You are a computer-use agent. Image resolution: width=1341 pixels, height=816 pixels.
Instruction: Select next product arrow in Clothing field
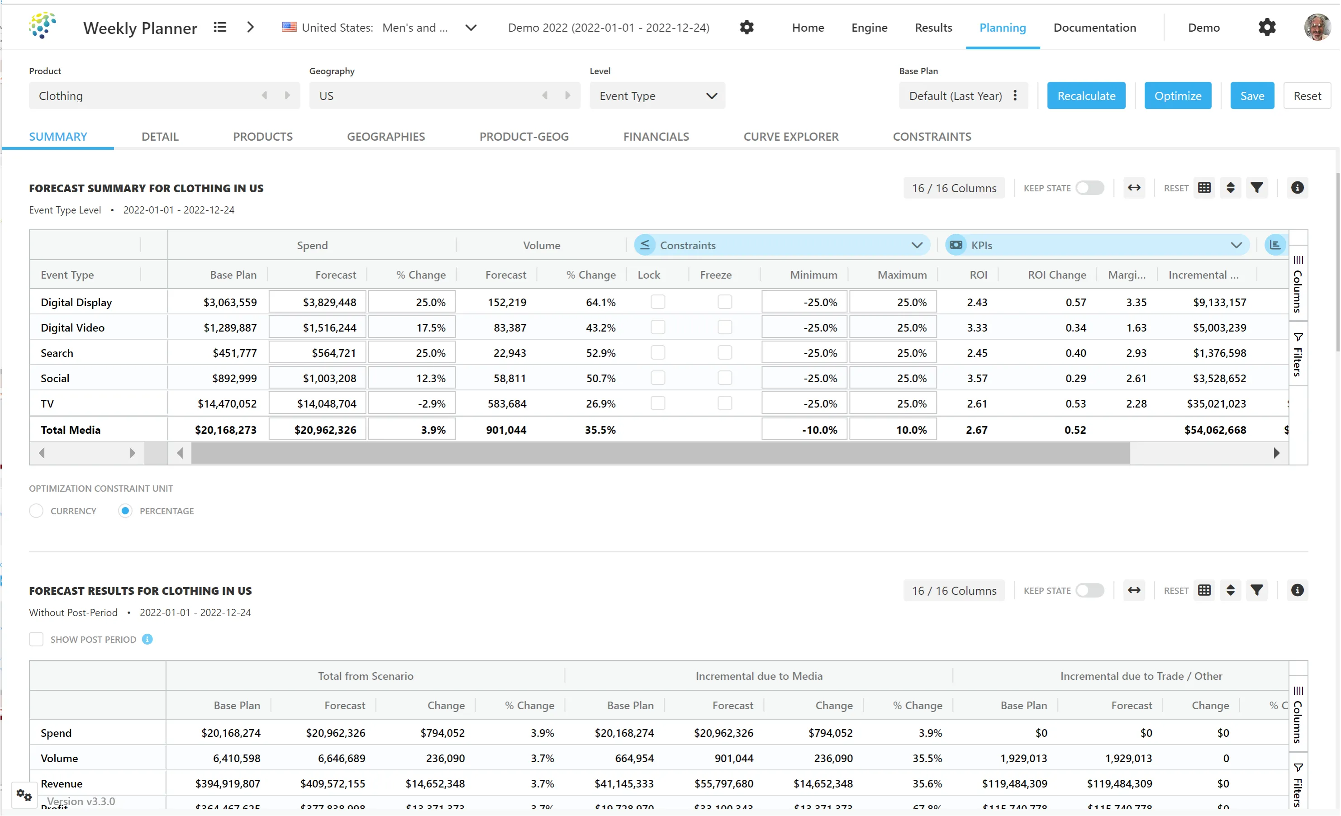tap(287, 96)
